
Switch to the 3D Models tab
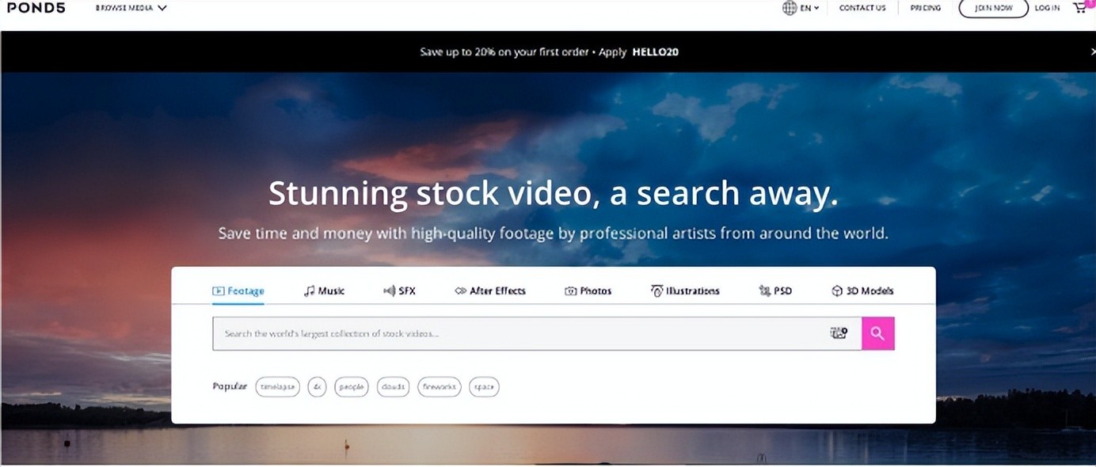coord(862,290)
